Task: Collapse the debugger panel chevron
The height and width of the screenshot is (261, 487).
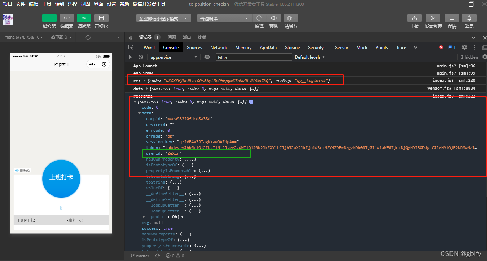Action: pos(474,37)
